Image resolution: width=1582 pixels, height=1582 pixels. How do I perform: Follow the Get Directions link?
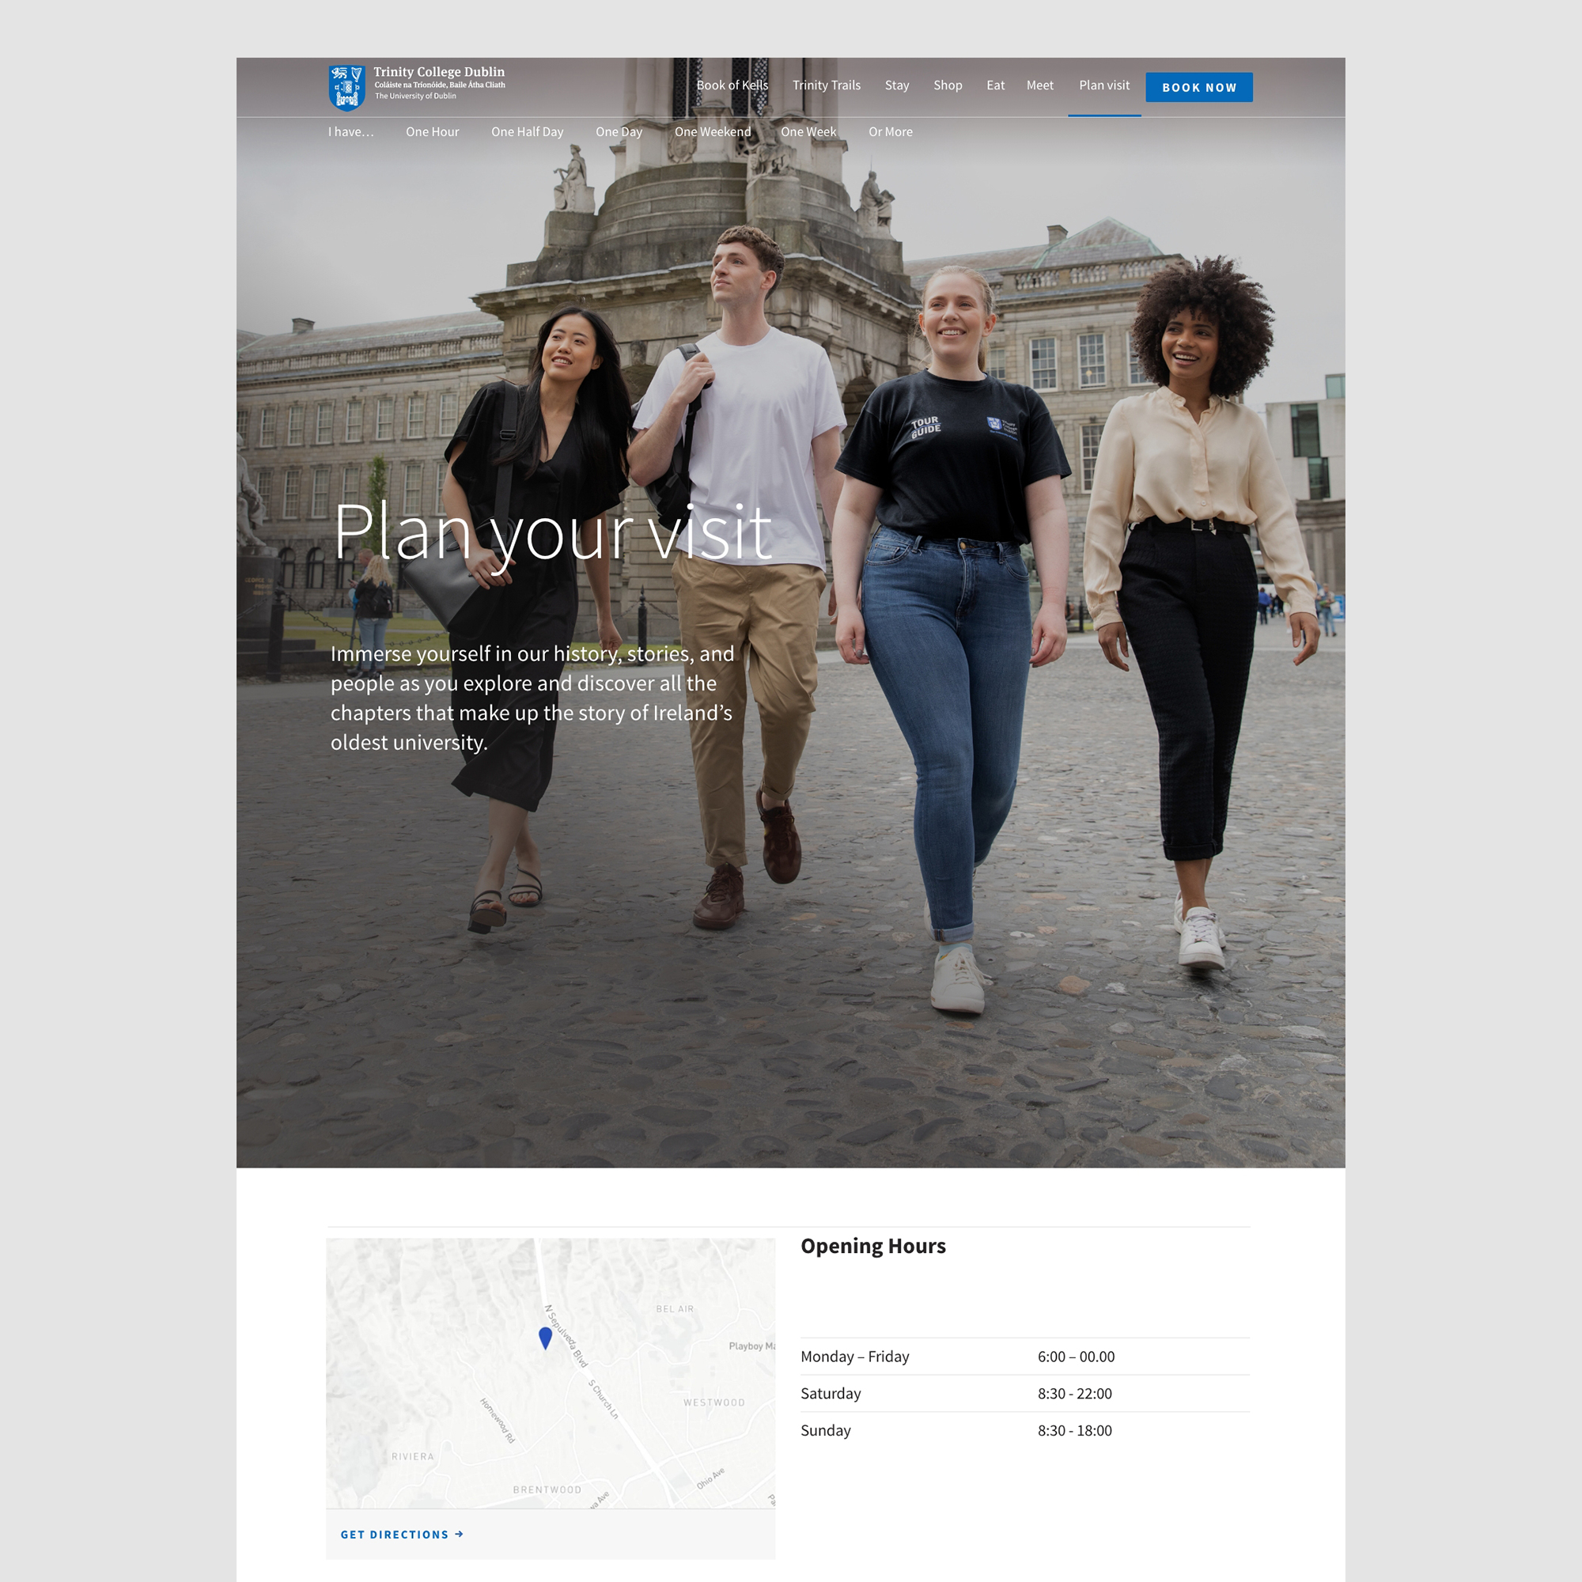[395, 1535]
